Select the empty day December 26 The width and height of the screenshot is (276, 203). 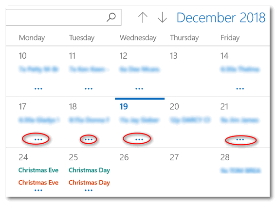[x=140, y=172]
